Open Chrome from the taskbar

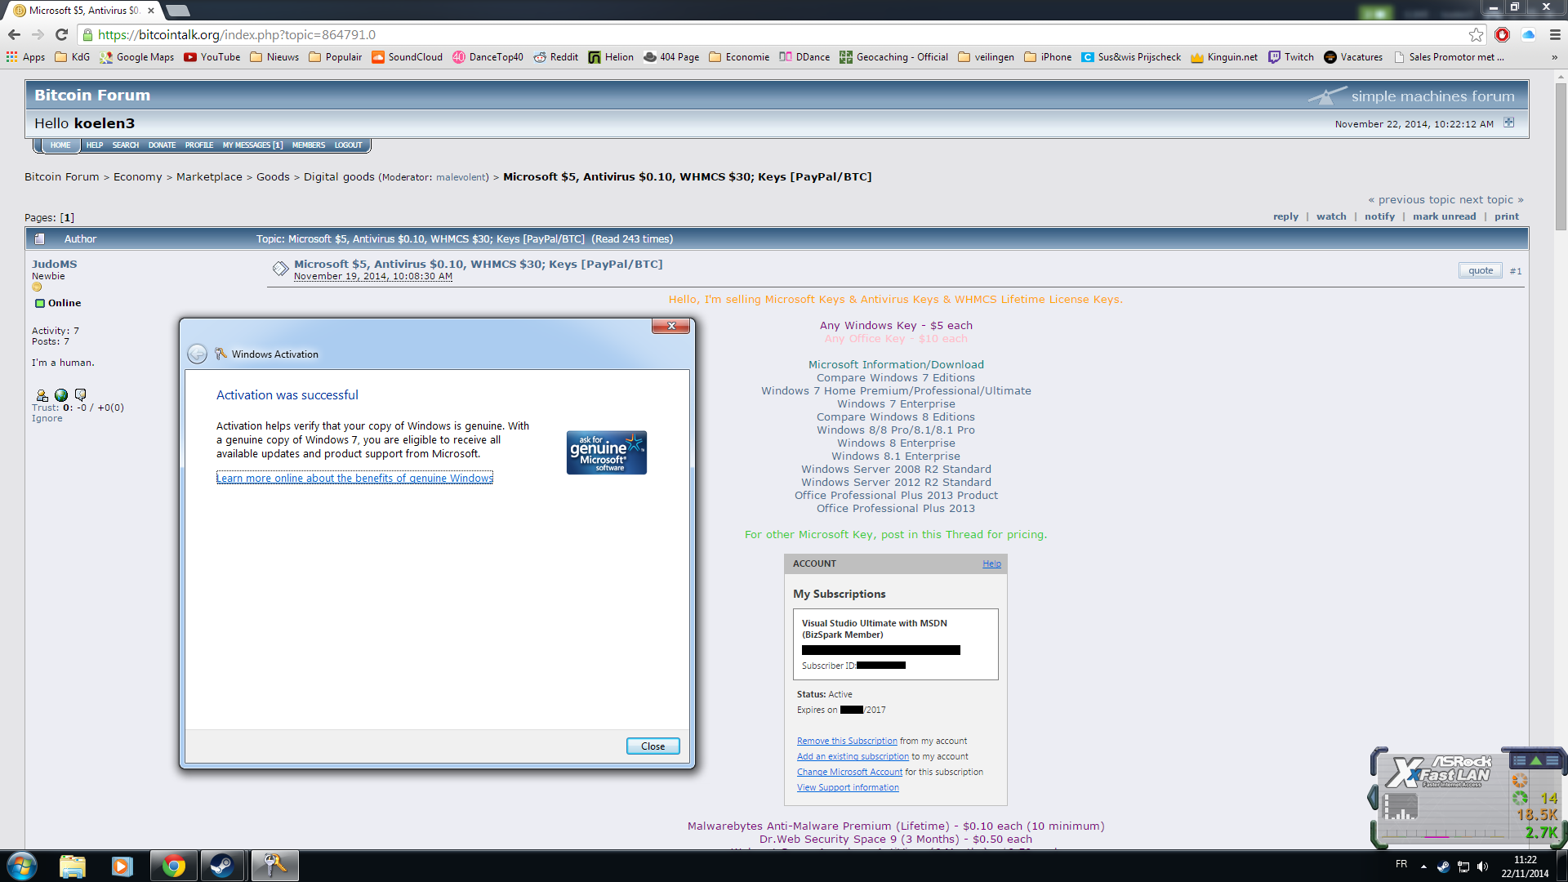pyautogui.click(x=173, y=866)
